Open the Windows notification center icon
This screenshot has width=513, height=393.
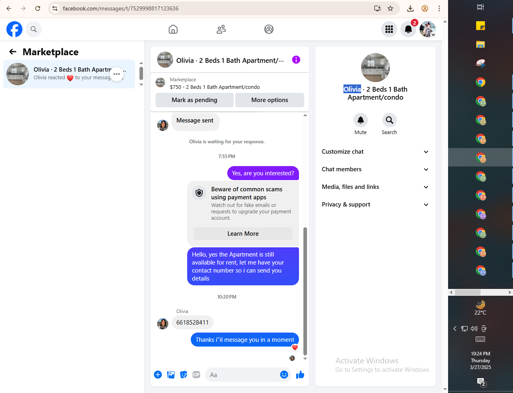481,382
